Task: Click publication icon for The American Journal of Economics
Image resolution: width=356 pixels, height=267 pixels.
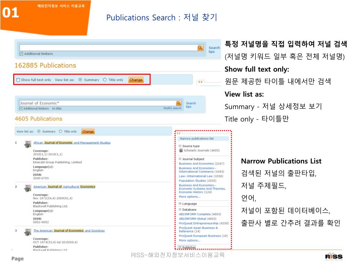Action: coord(28,232)
